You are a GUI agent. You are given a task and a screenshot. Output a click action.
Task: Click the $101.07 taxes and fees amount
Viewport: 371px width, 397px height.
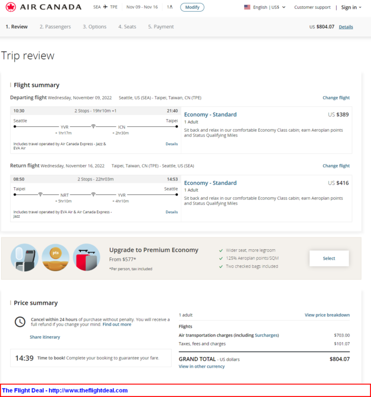[342, 344]
